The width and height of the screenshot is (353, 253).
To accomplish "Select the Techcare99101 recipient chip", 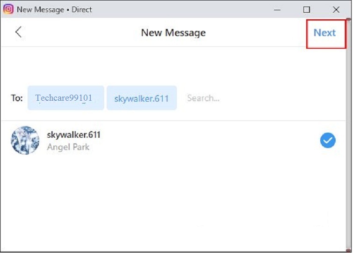I will 65,98.
